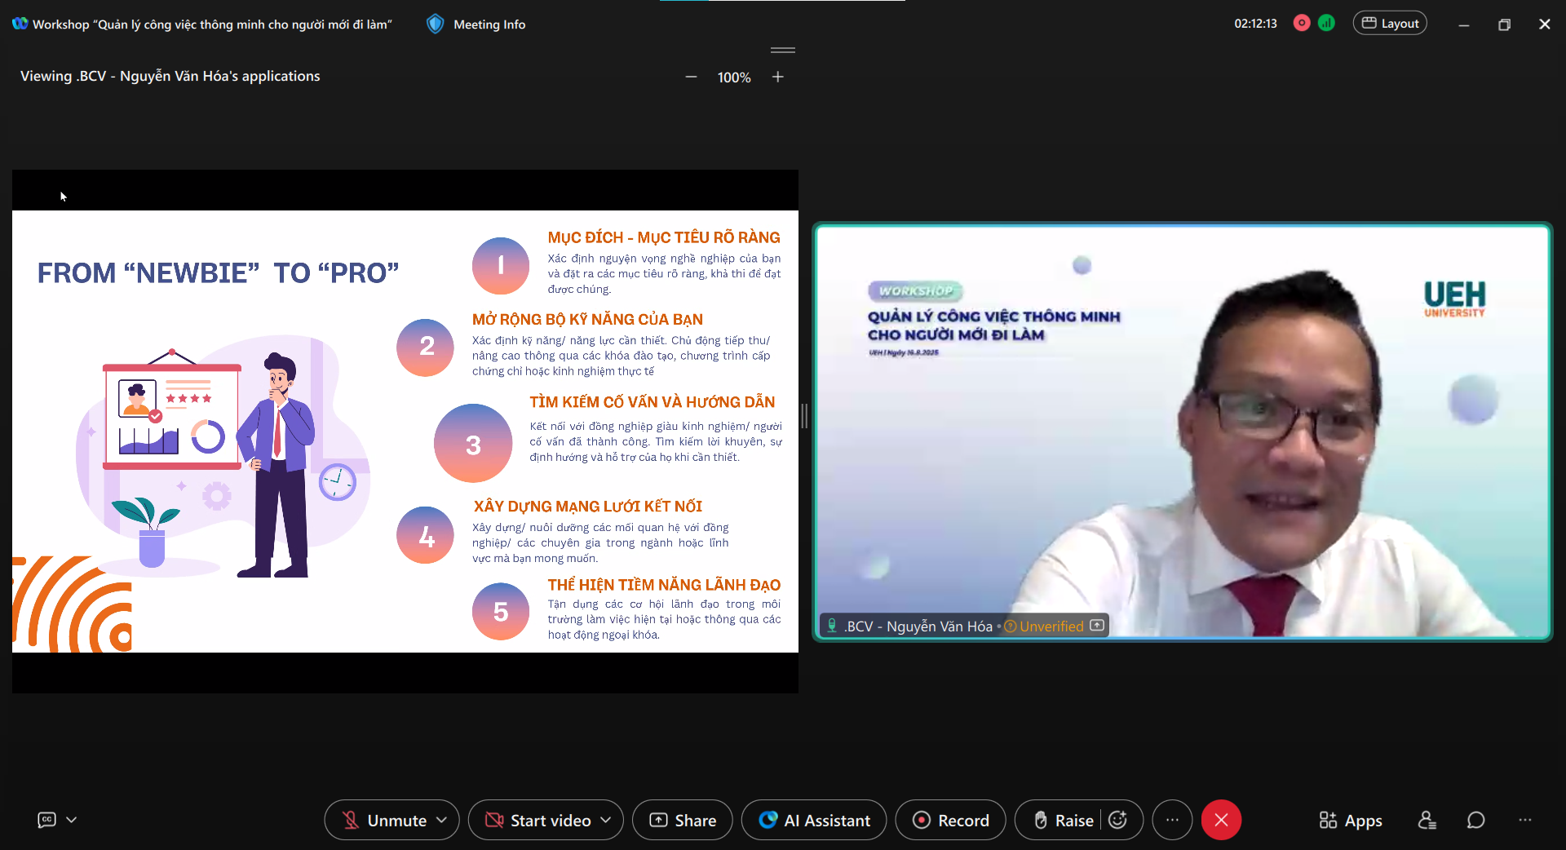Open emoji reactions smiley icon
1566x850 pixels.
[x=1118, y=821]
